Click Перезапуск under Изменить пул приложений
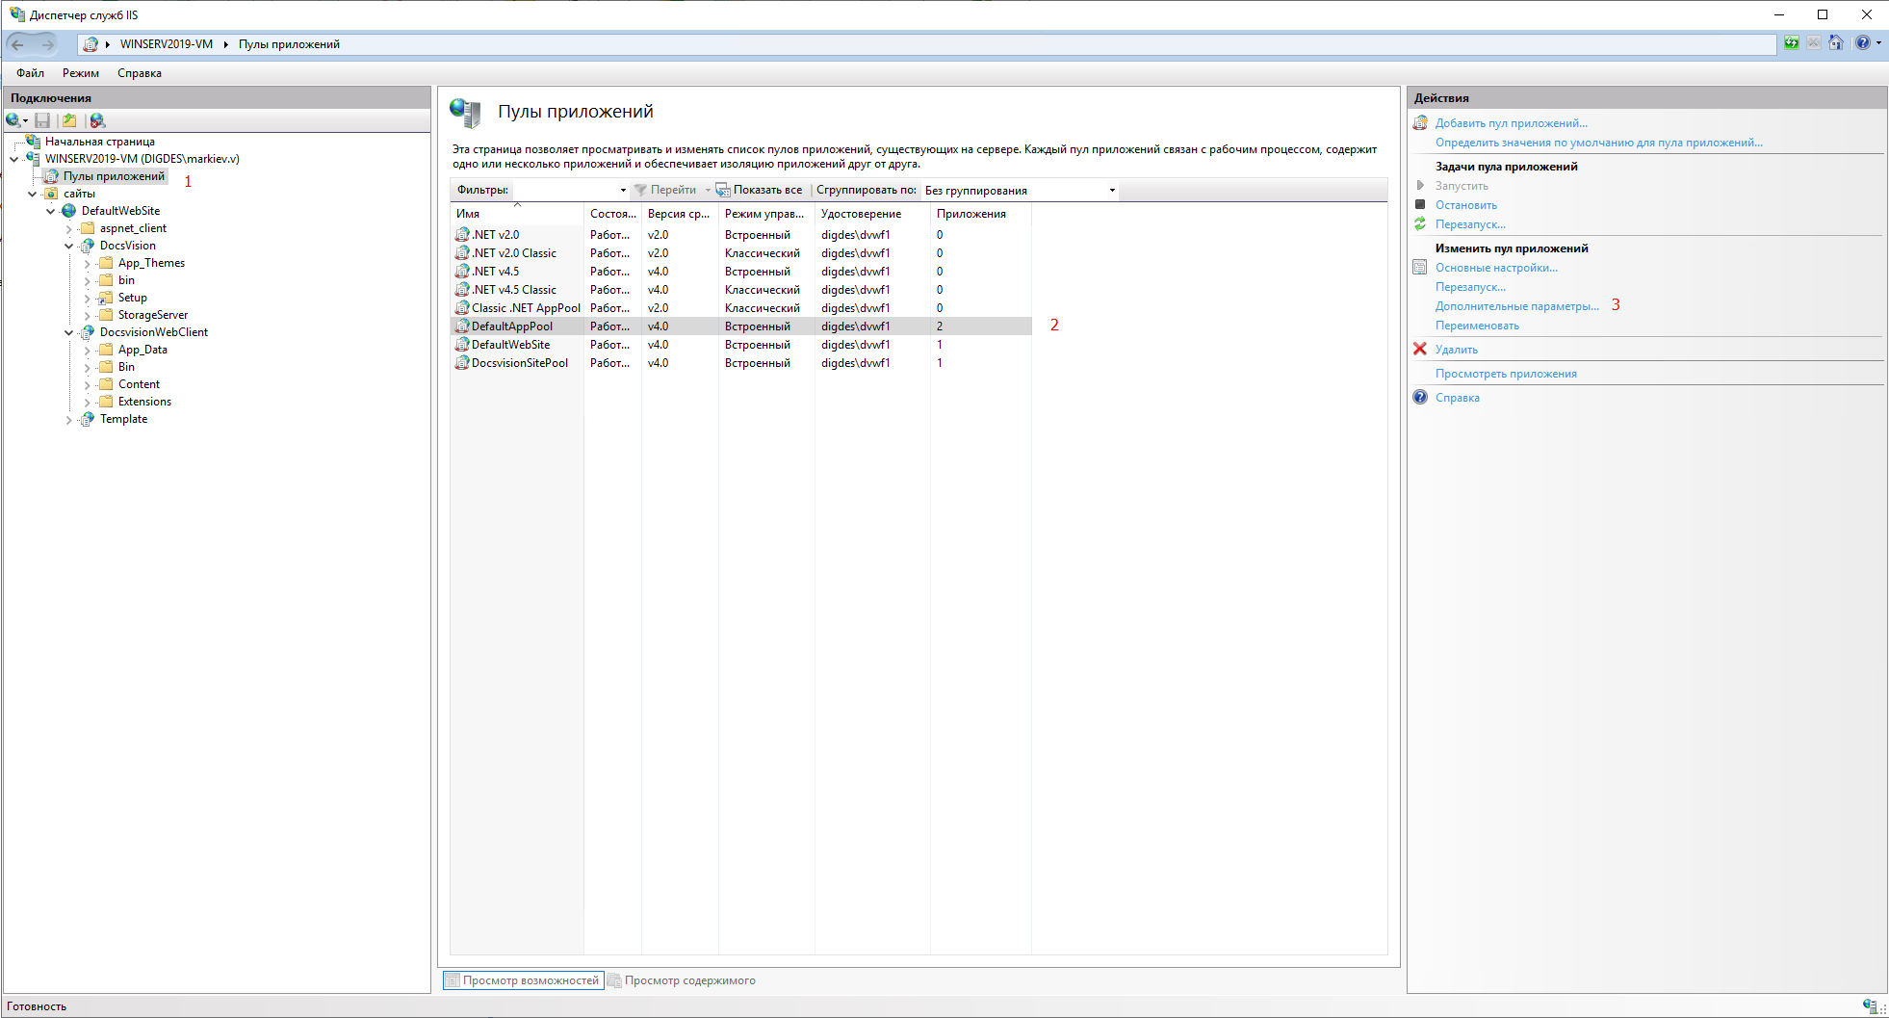This screenshot has height=1018, width=1889. (1470, 287)
